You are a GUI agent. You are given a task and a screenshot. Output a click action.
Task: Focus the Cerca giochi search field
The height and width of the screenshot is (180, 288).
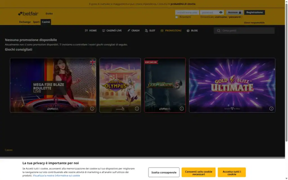[x=244, y=31]
